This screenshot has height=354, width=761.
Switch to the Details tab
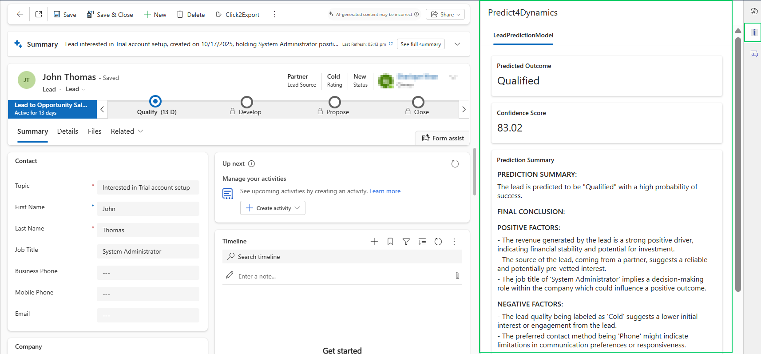tap(67, 131)
